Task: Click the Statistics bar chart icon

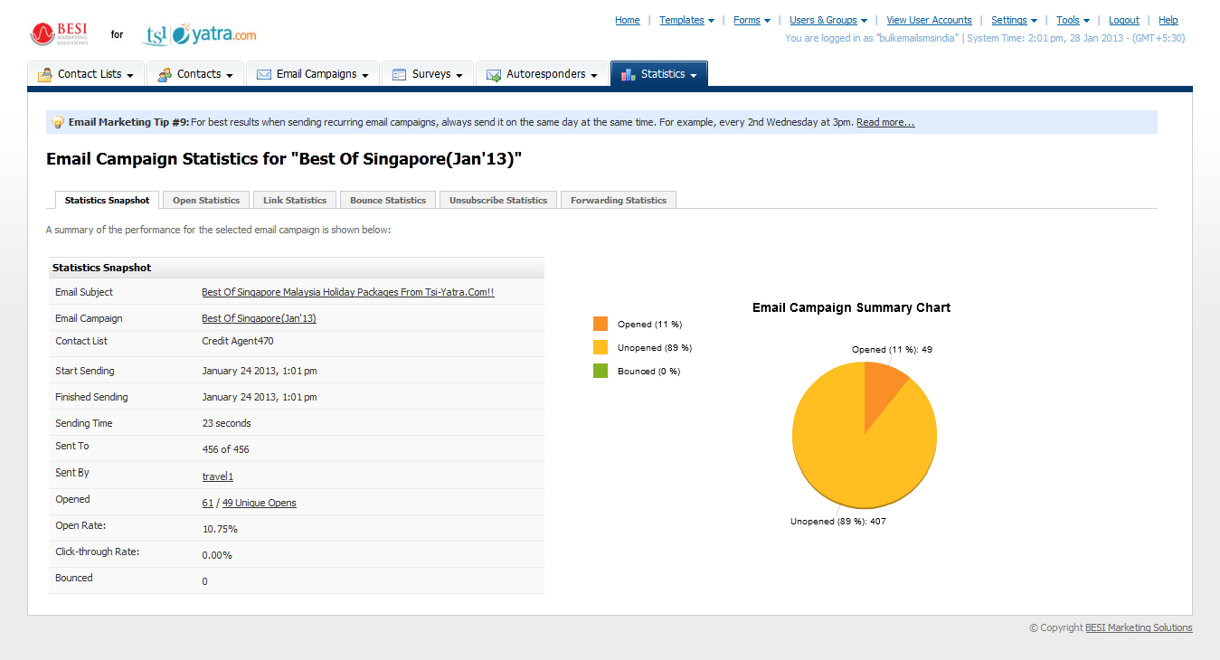Action: coord(629,74)
